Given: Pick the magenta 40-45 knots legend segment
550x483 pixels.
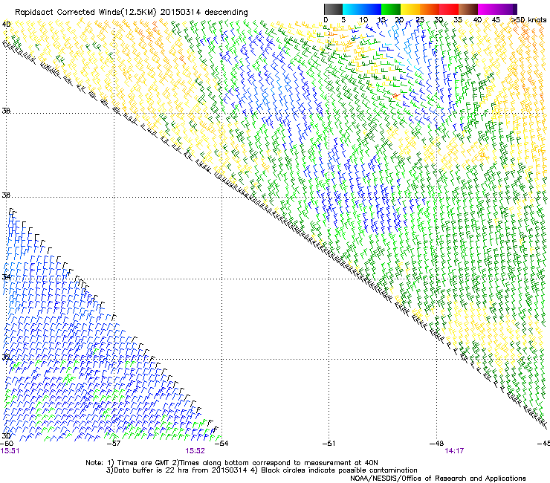Looking at the screenshot, I should (488, 9).
